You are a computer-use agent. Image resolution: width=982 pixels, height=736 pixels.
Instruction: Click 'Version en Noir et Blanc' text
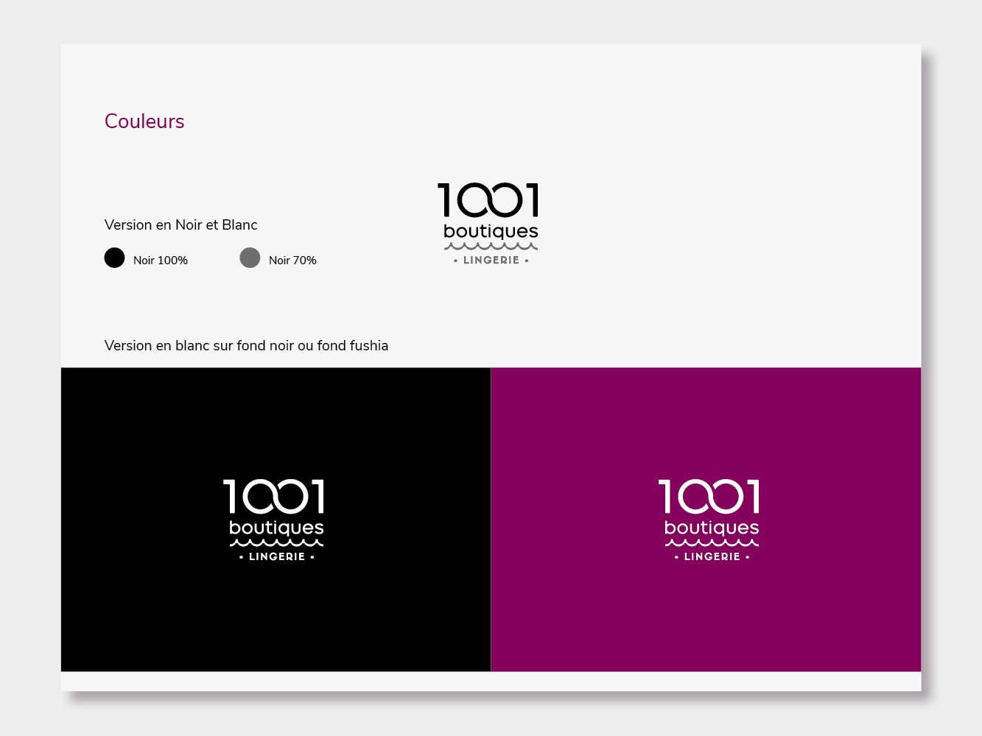tap(181, 225)
